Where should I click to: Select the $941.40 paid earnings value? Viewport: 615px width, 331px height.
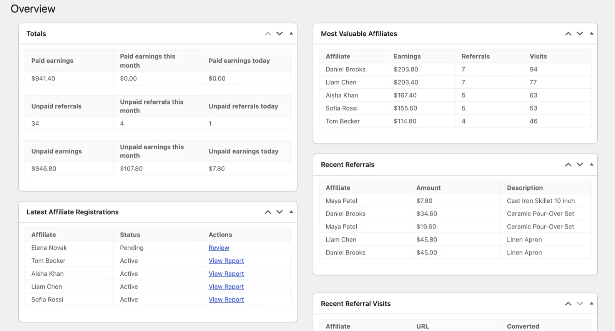[43, 78]
